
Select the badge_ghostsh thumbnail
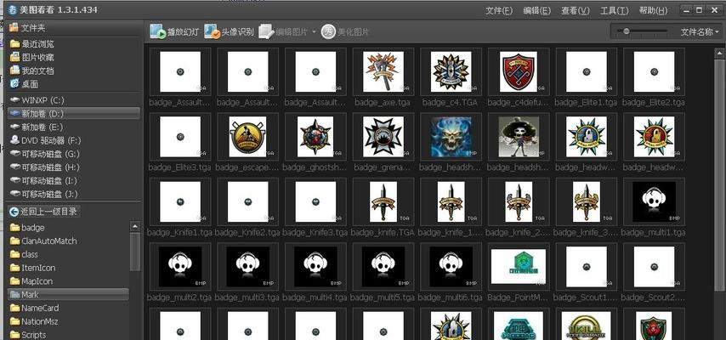315,137
